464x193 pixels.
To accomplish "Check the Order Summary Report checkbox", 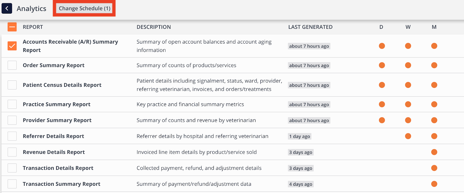I will pyautogui.click(x=12, y=65).
